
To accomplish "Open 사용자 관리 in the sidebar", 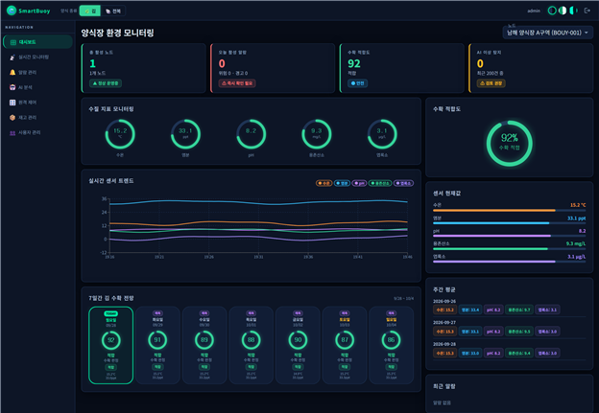I will [37, 132].
